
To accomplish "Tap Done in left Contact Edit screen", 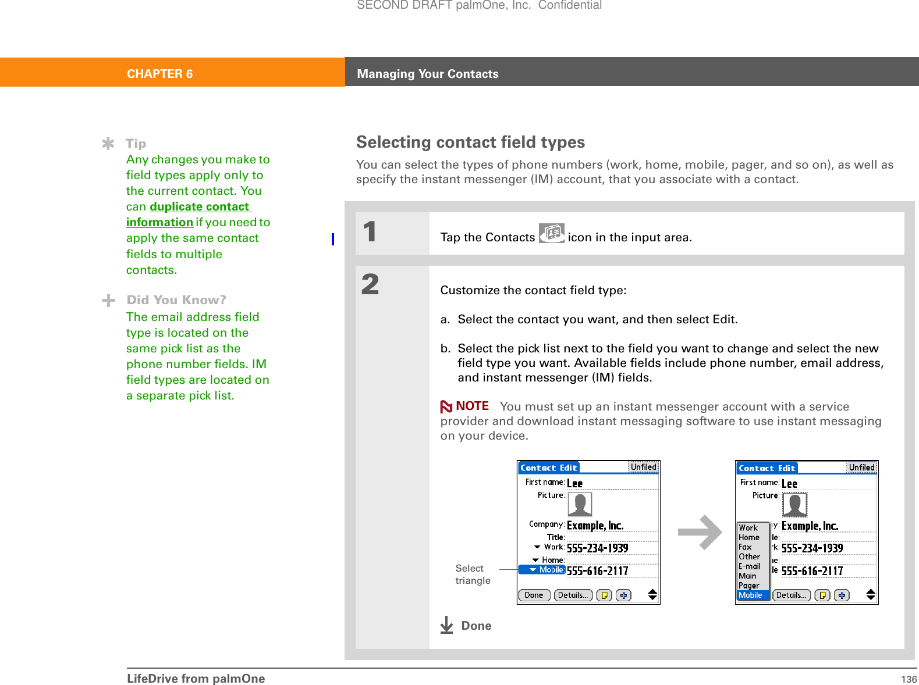I will coord(534,595).
